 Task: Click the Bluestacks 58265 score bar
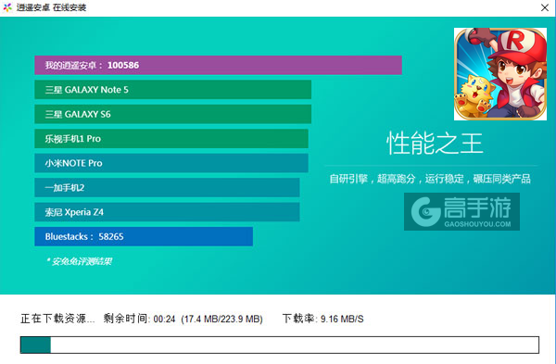pos(144,236)
